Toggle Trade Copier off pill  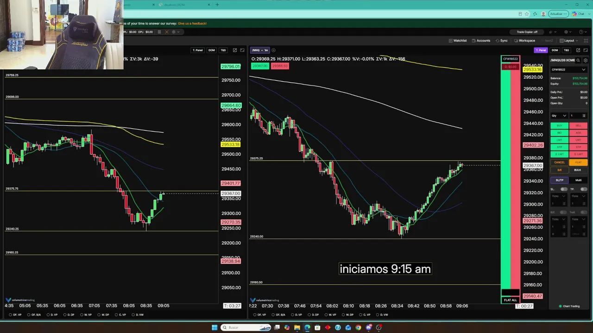coord(527,32)
